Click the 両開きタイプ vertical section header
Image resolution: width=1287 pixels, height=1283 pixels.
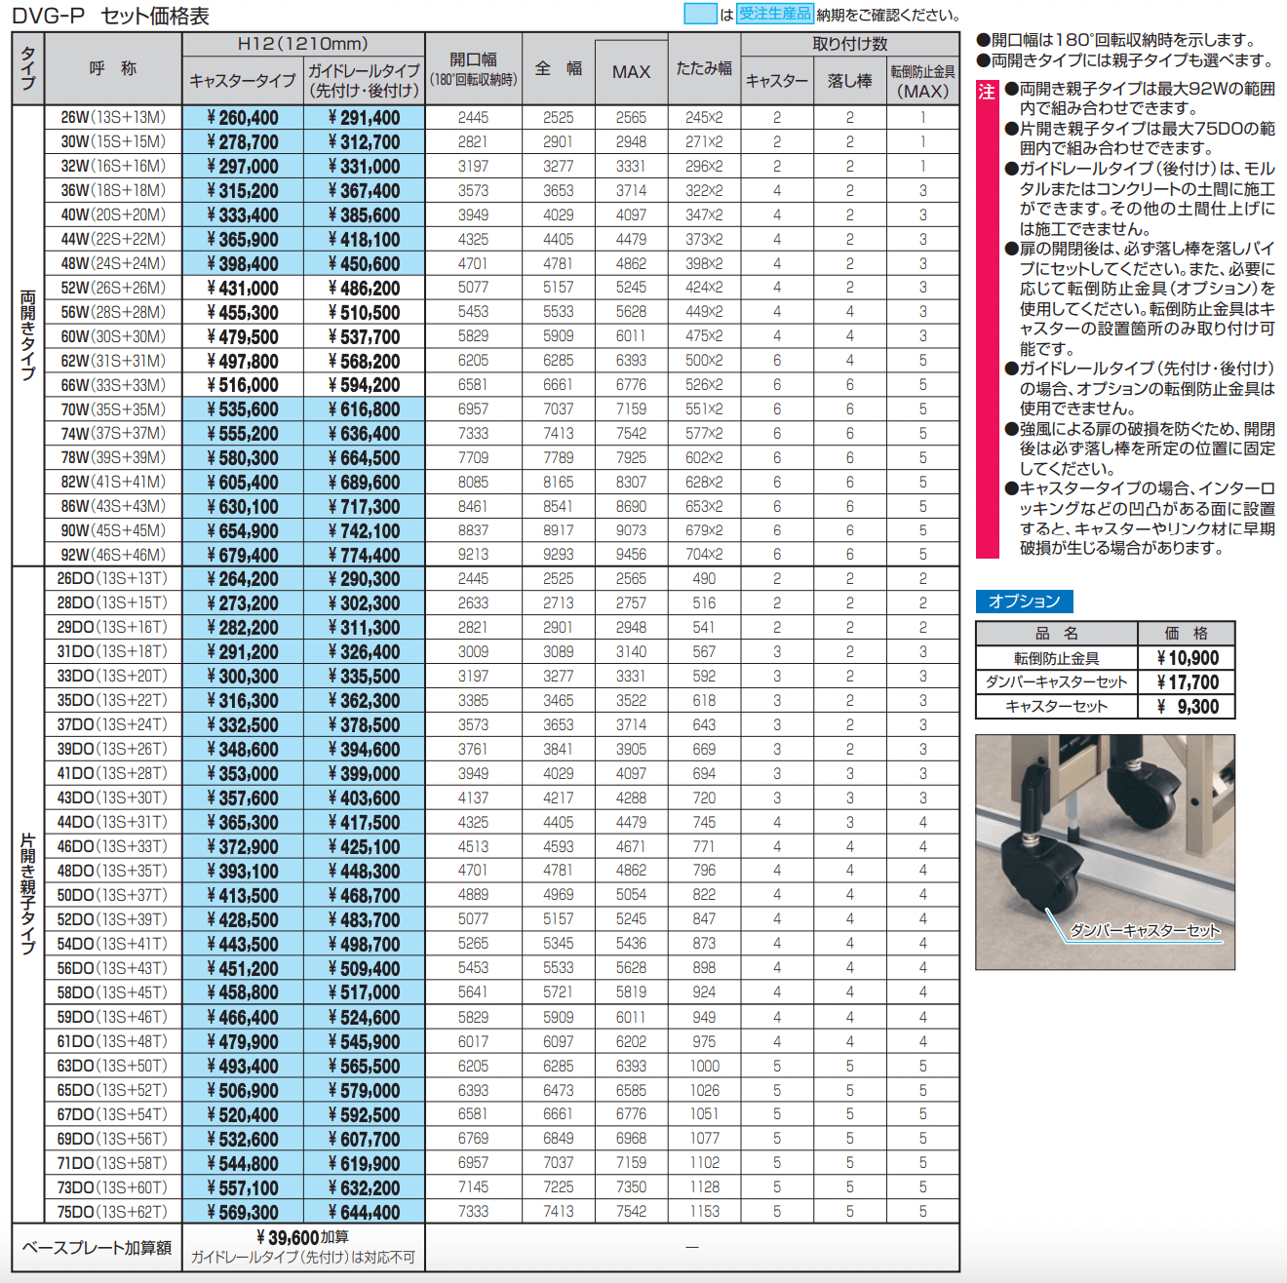28,334
